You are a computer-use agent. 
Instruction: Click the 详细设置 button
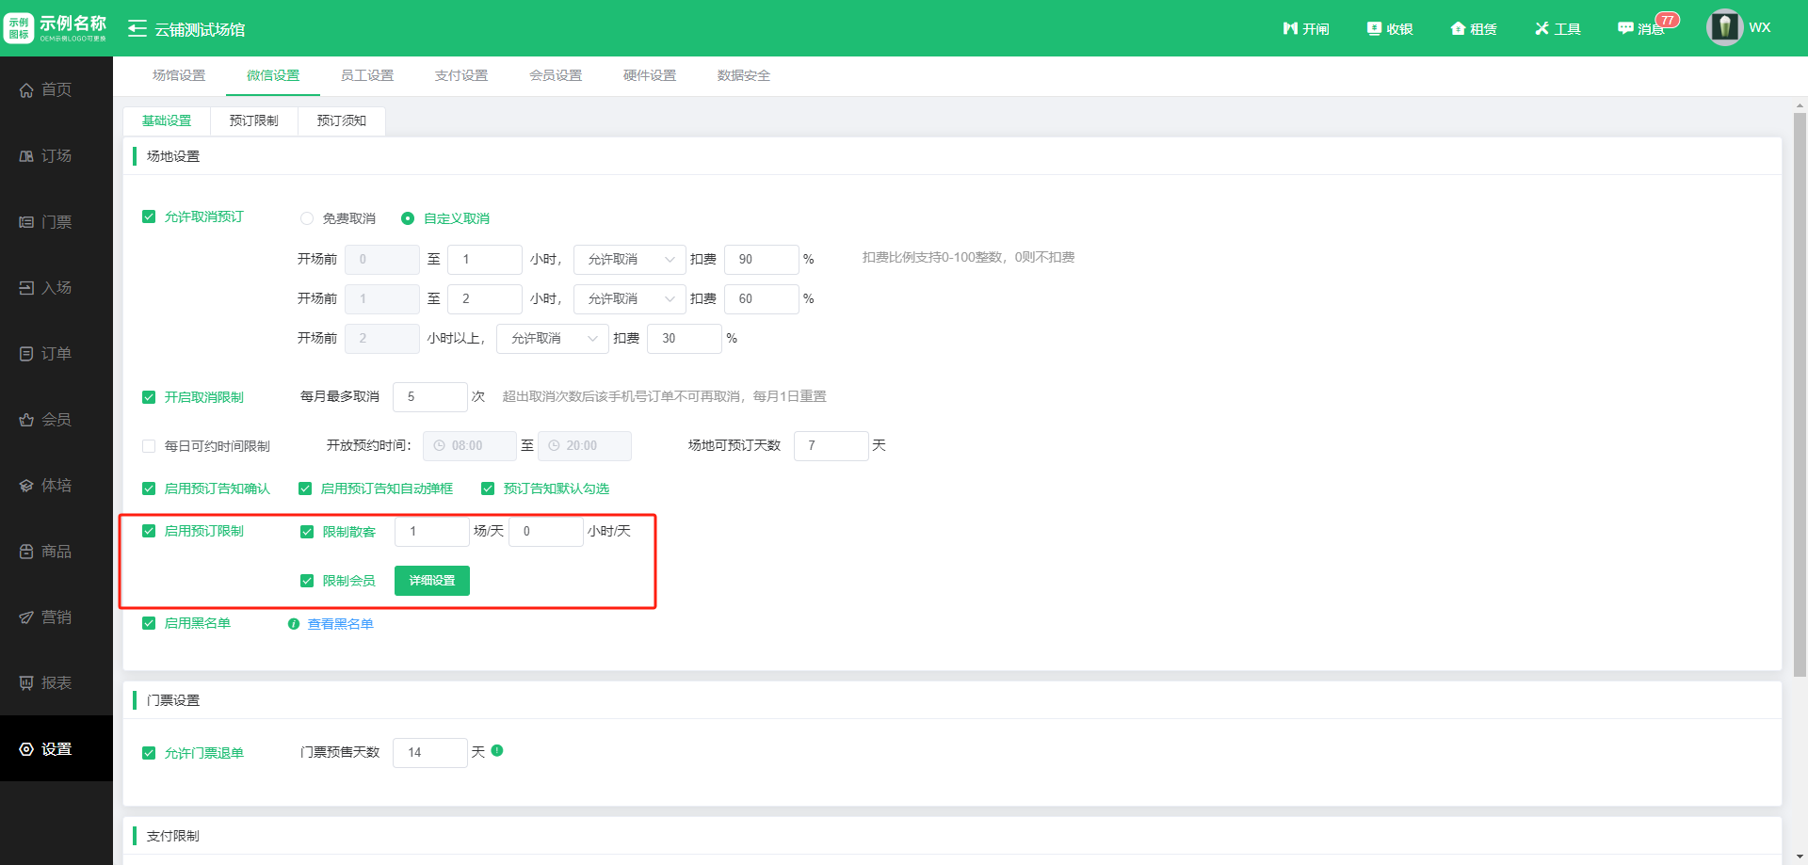pos(432,581)
